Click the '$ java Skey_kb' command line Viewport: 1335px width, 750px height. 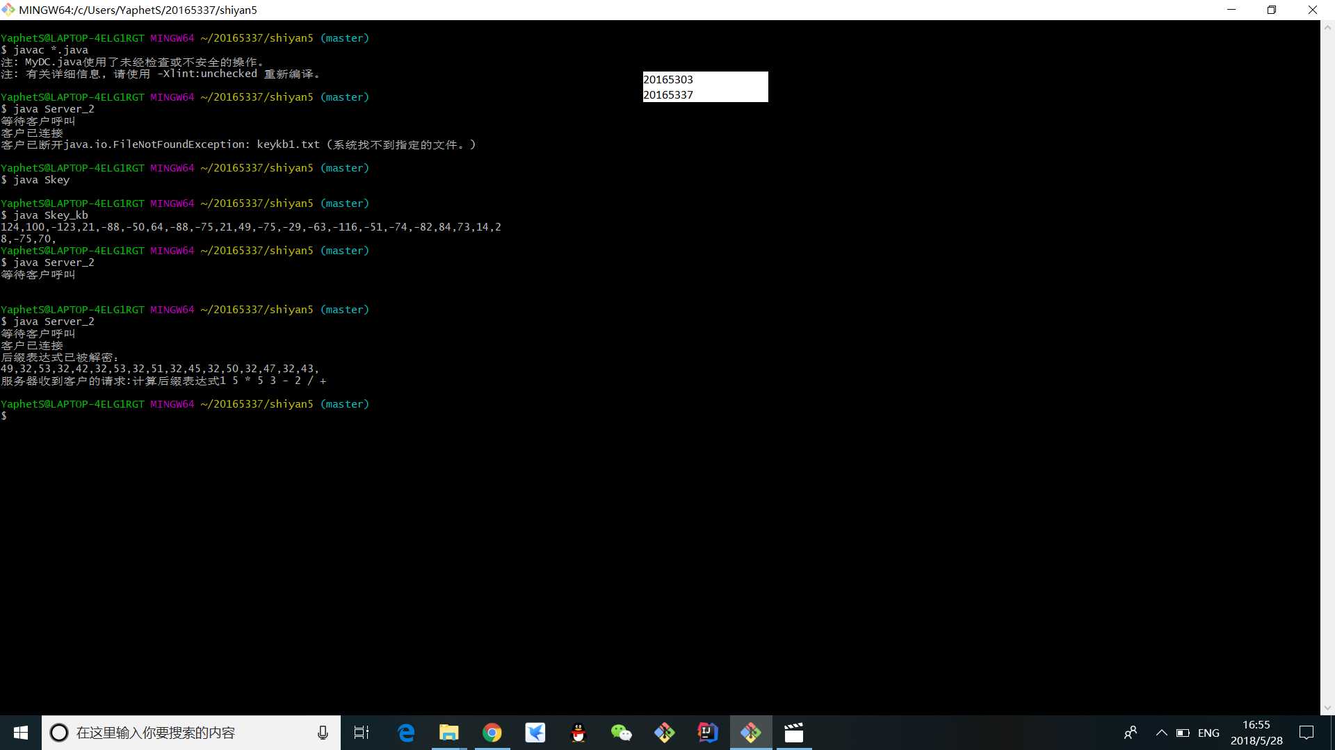[44, 215]
